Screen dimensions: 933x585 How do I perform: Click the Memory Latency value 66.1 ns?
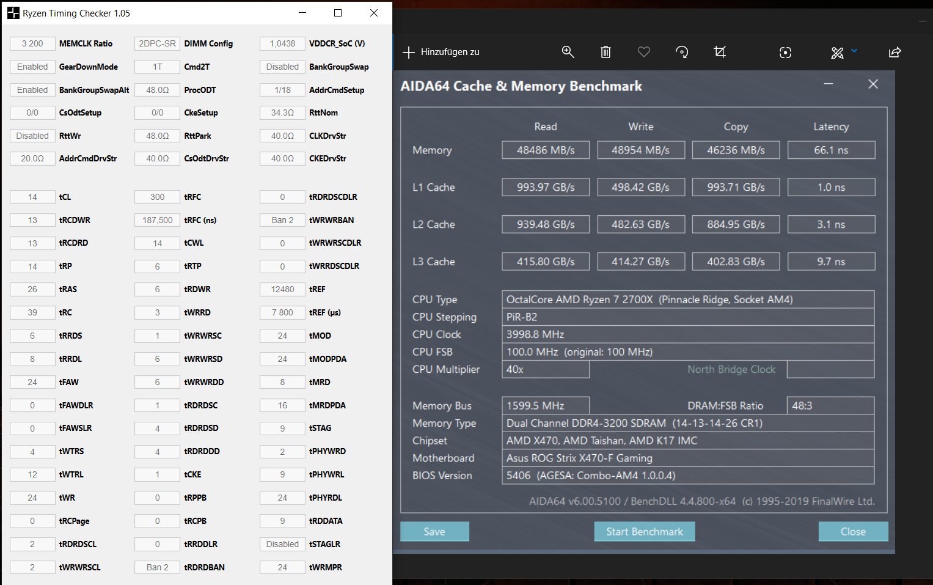831,150
